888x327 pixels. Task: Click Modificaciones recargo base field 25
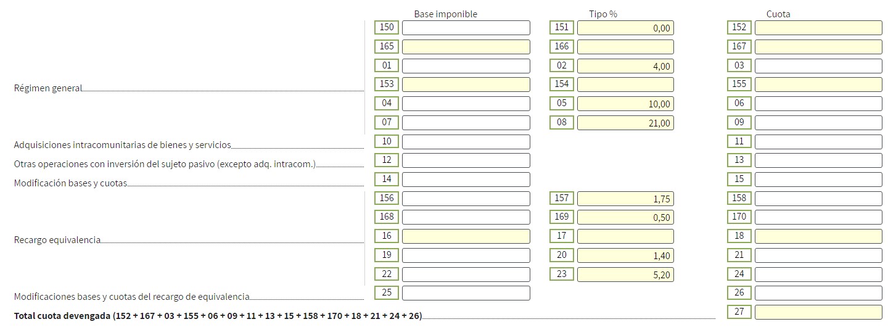point(466,293)
